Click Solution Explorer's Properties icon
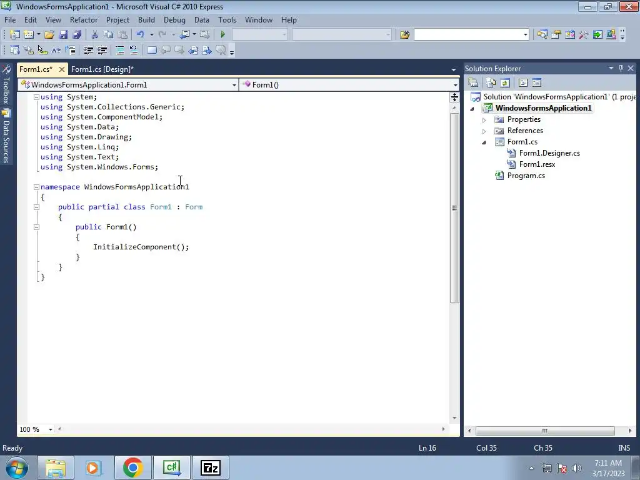Viewport: 640px width, 480px height. pyautogui.click(x=474, y=83)
